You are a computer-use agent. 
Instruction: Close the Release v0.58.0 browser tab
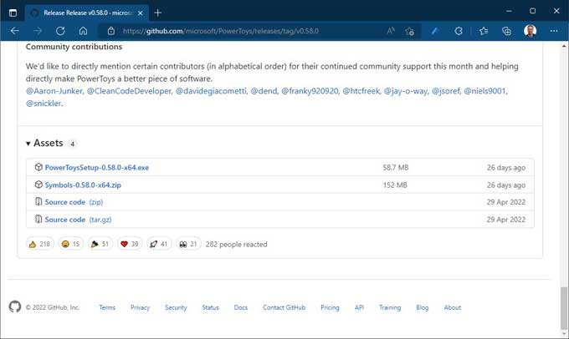(x=141, y=13)
